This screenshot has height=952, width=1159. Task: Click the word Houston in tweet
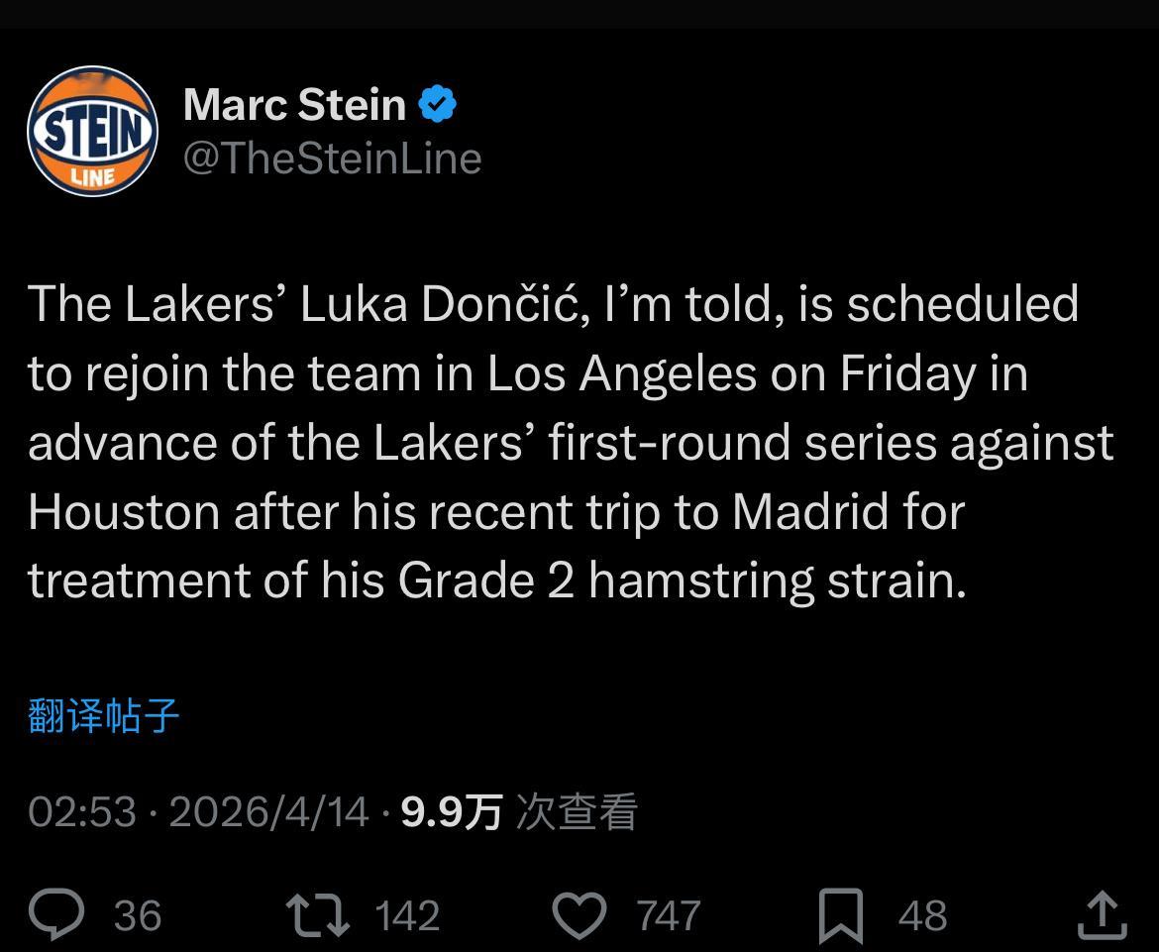coord(124,512)
